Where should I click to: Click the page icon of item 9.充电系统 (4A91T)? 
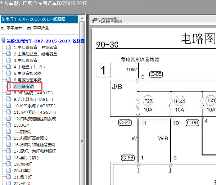pos(9,99)
